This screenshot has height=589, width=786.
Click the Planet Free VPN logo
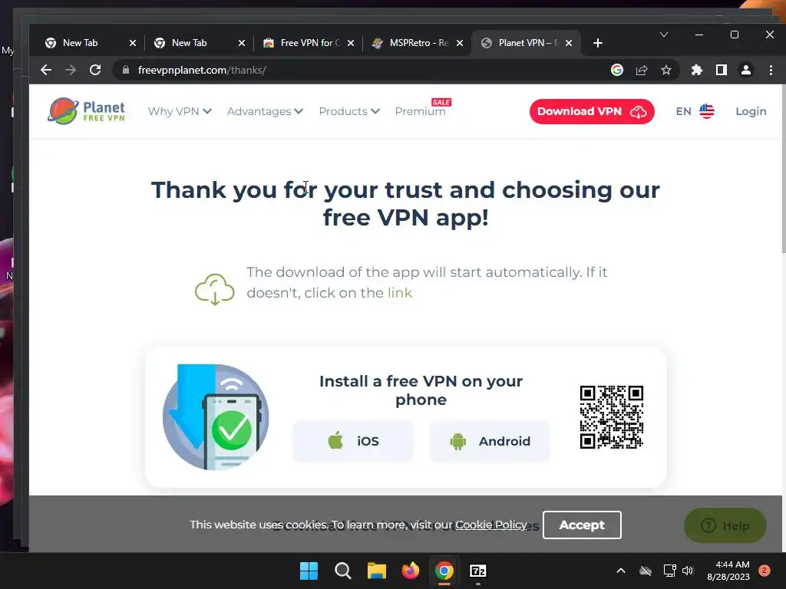coord(86,111)
